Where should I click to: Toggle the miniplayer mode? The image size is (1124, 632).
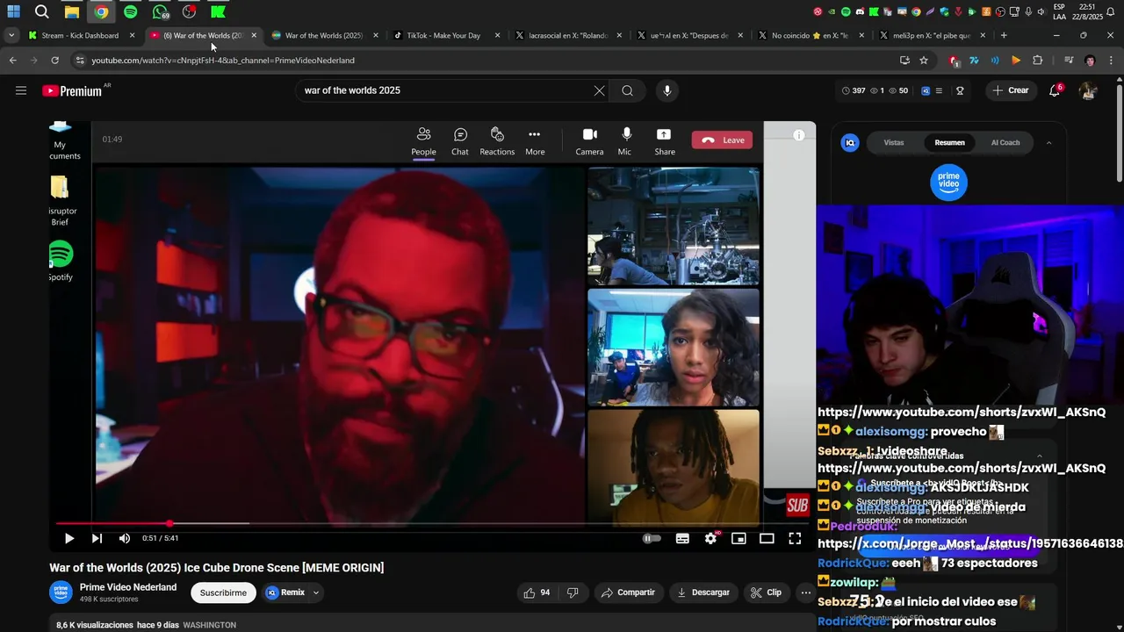click(x=739, y=538)
